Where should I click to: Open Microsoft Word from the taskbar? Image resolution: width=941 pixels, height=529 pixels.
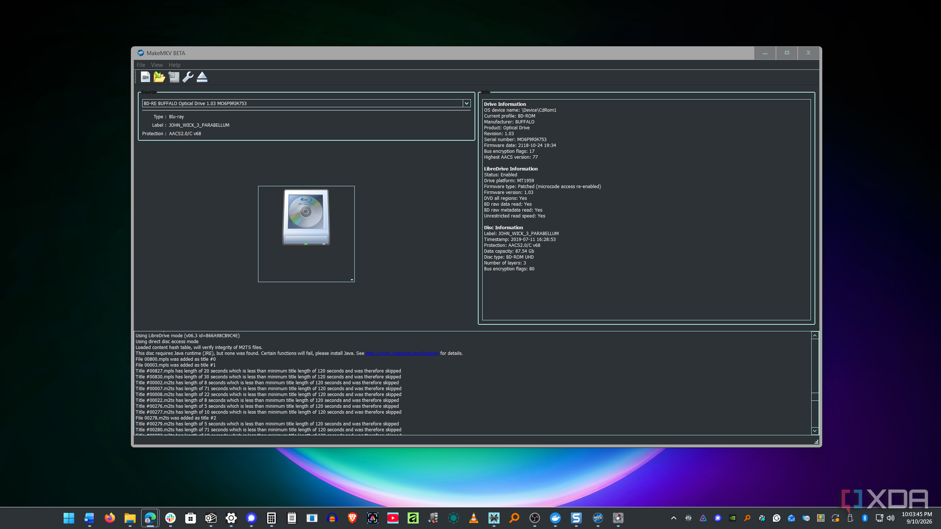click(x=89, y=518)
